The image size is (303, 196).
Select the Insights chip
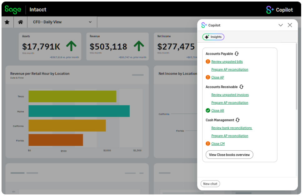click(x=213, y=37)
